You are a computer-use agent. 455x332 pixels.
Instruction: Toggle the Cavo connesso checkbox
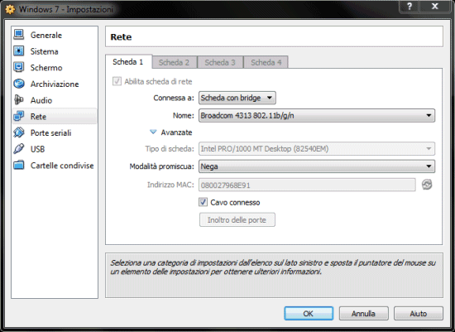click(203, 202)
